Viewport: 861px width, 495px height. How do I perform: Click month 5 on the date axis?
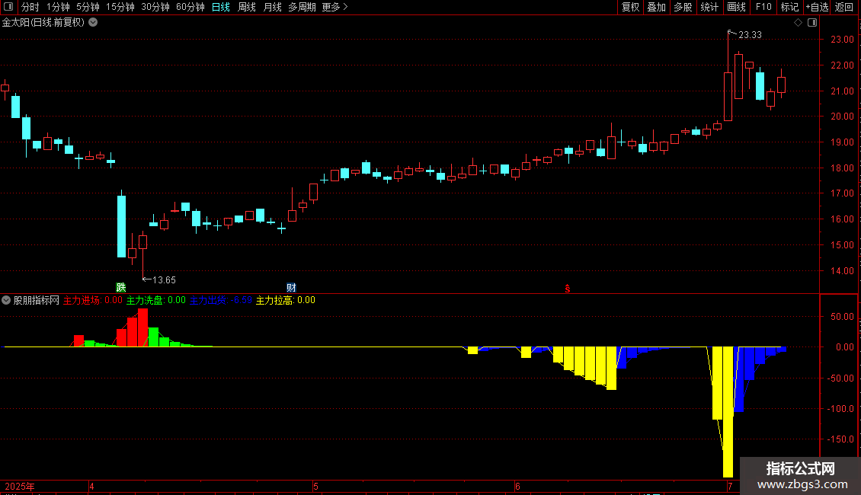point(315,486)
